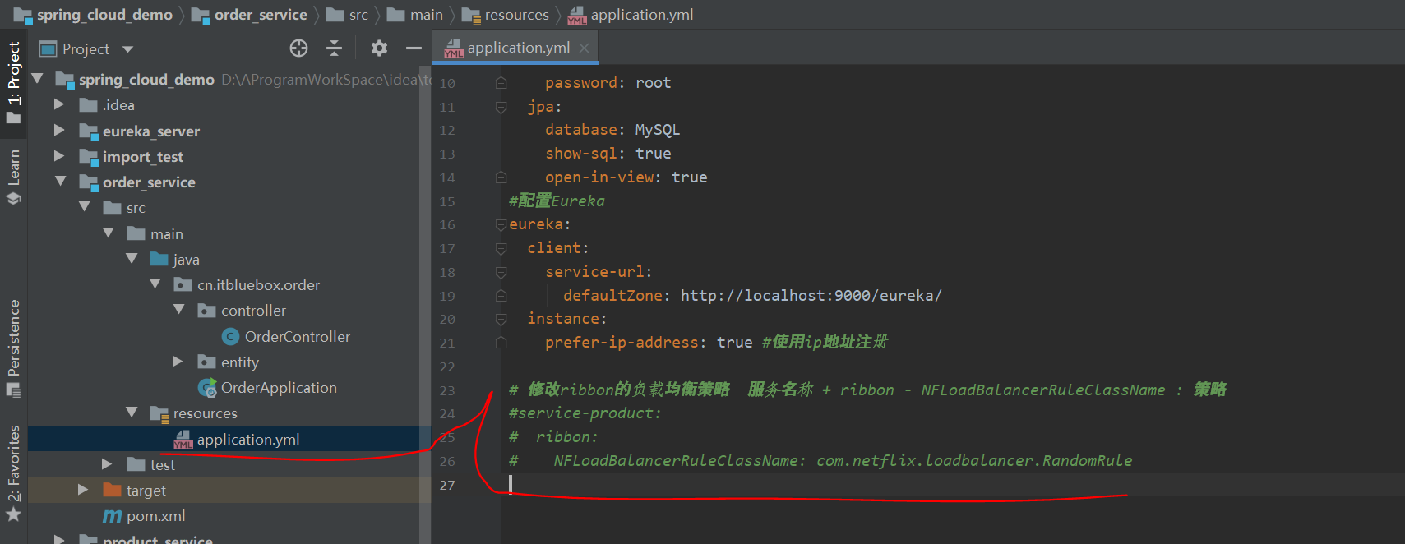Image resolution: width=1405 pixels, height=544 pixels.
Task: Select OrderController class in the tree
Action: pos(297,336)
